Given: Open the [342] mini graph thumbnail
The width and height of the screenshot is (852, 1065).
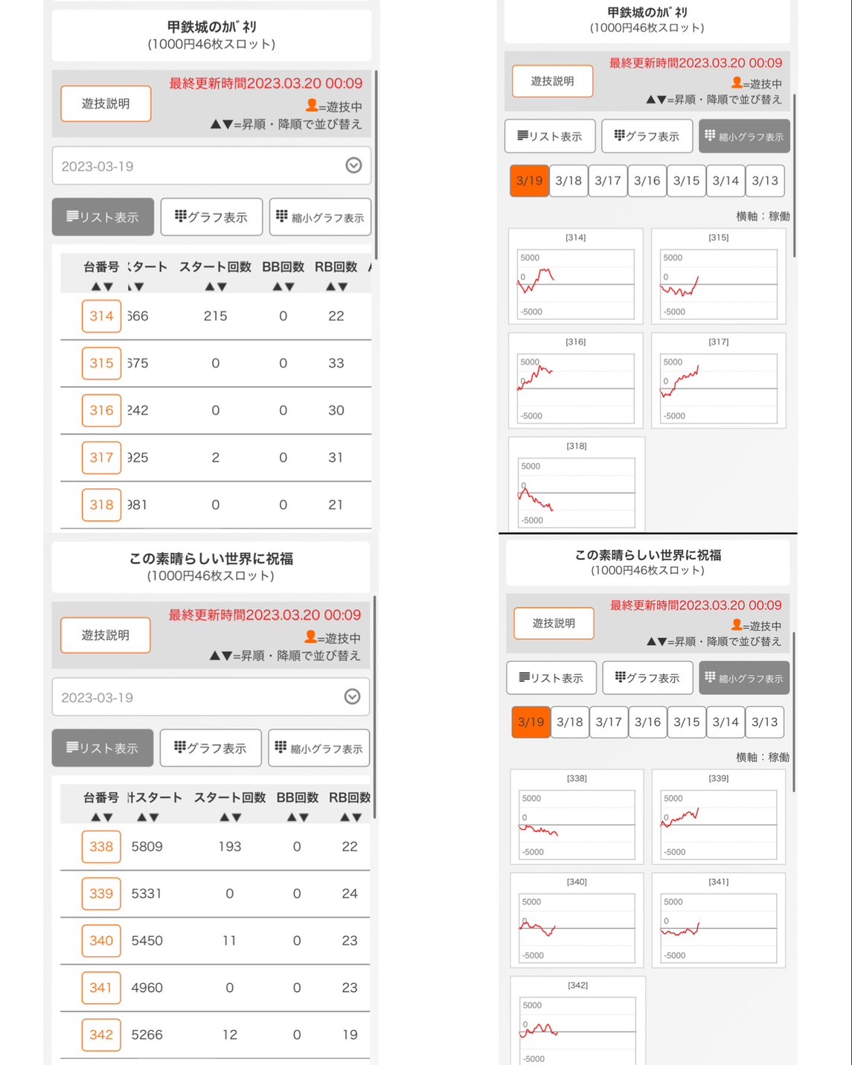Looking at the screenshot, I should [x=577, y=1020].
